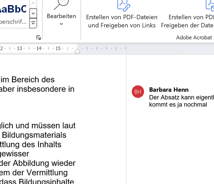Click the ruler at mark 14

pos(39,48)
